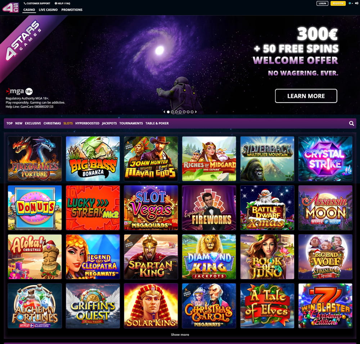This screenshot has height=344, width=360.
Task: Open Help / FAQ link
Action: (x=62, y=4)
